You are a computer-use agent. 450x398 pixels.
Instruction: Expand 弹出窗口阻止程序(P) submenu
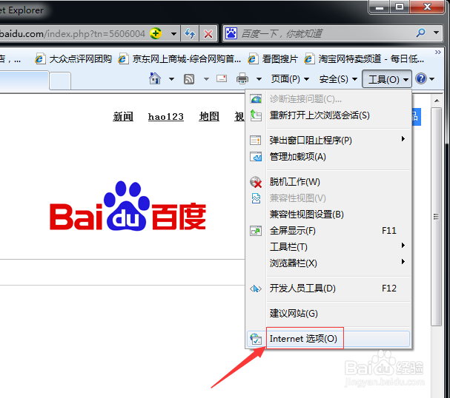pyautogui.click(x=328, y=141)
